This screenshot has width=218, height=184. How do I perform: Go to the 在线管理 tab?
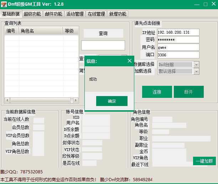click(96, 14)
